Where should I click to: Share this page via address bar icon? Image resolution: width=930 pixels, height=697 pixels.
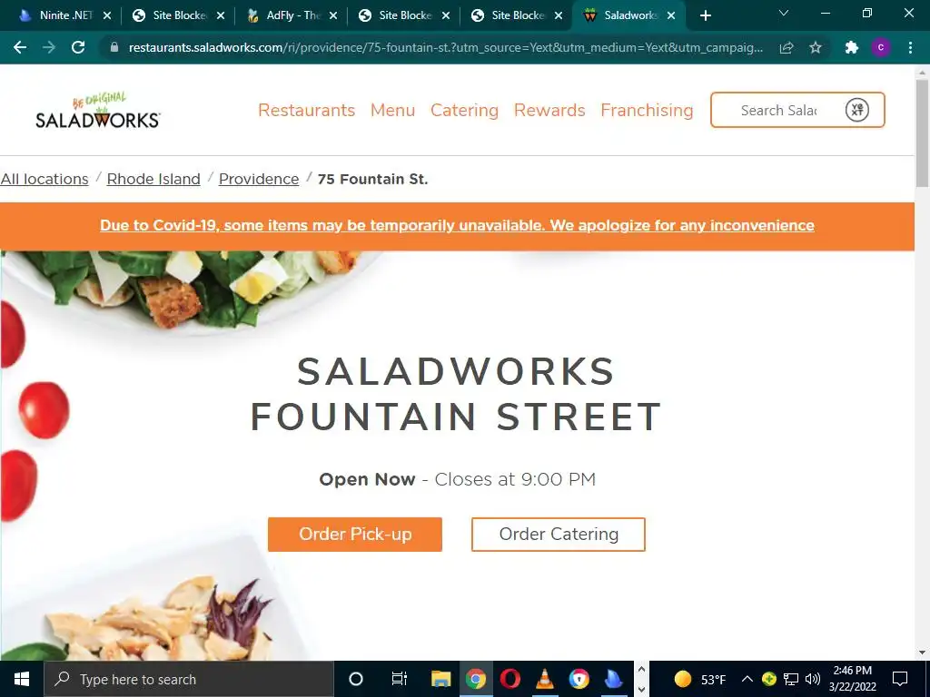[787, 47]
